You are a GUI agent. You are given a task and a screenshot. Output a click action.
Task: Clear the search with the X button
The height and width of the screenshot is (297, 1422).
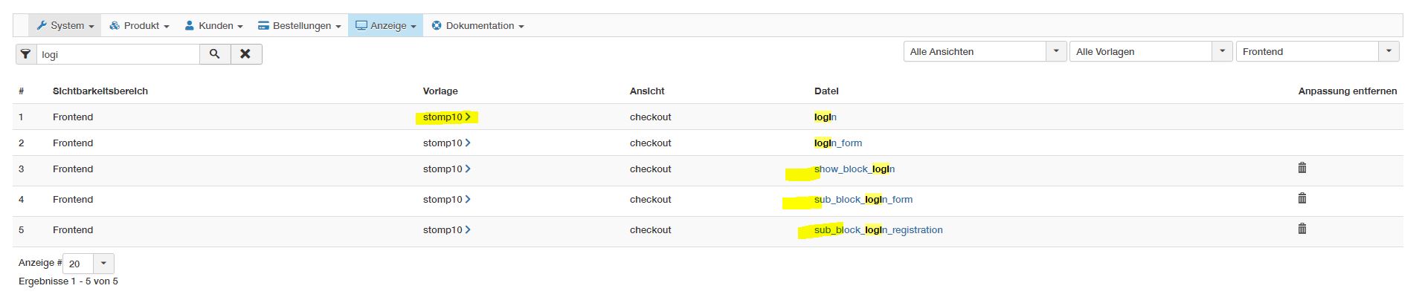[245, 54]
